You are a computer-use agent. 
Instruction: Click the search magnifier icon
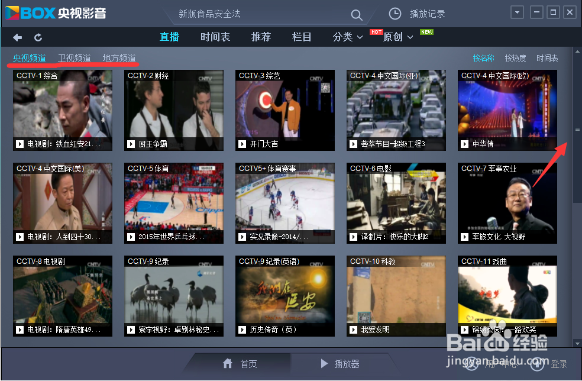point(356,15)
